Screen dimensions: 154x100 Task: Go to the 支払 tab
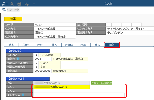coord(98,45)
